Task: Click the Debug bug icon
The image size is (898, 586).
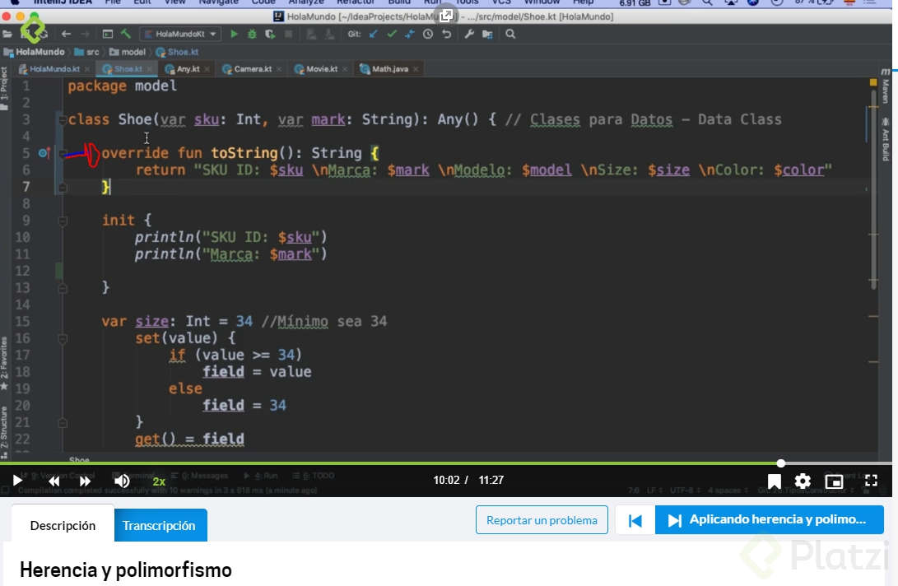Action: (x=251, y=35)
